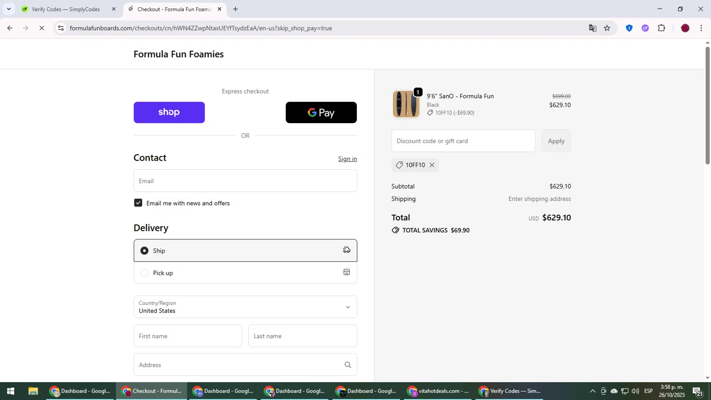The image size is (711, 400).
Task: Click the translate page icon
Action: [592, 28]
